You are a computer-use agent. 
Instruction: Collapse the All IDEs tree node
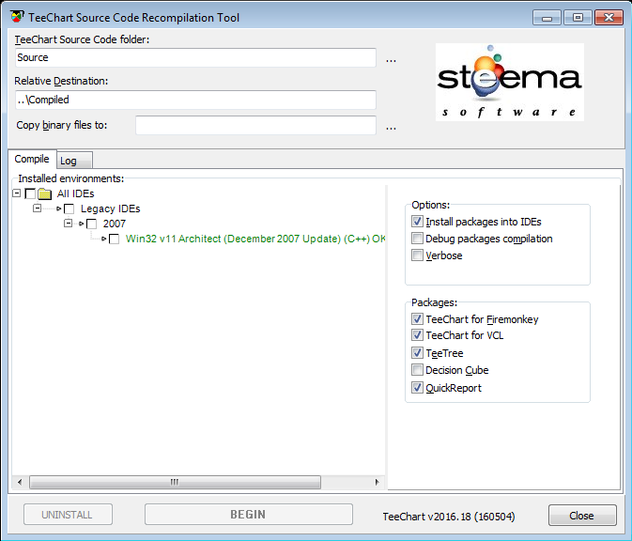17,193
